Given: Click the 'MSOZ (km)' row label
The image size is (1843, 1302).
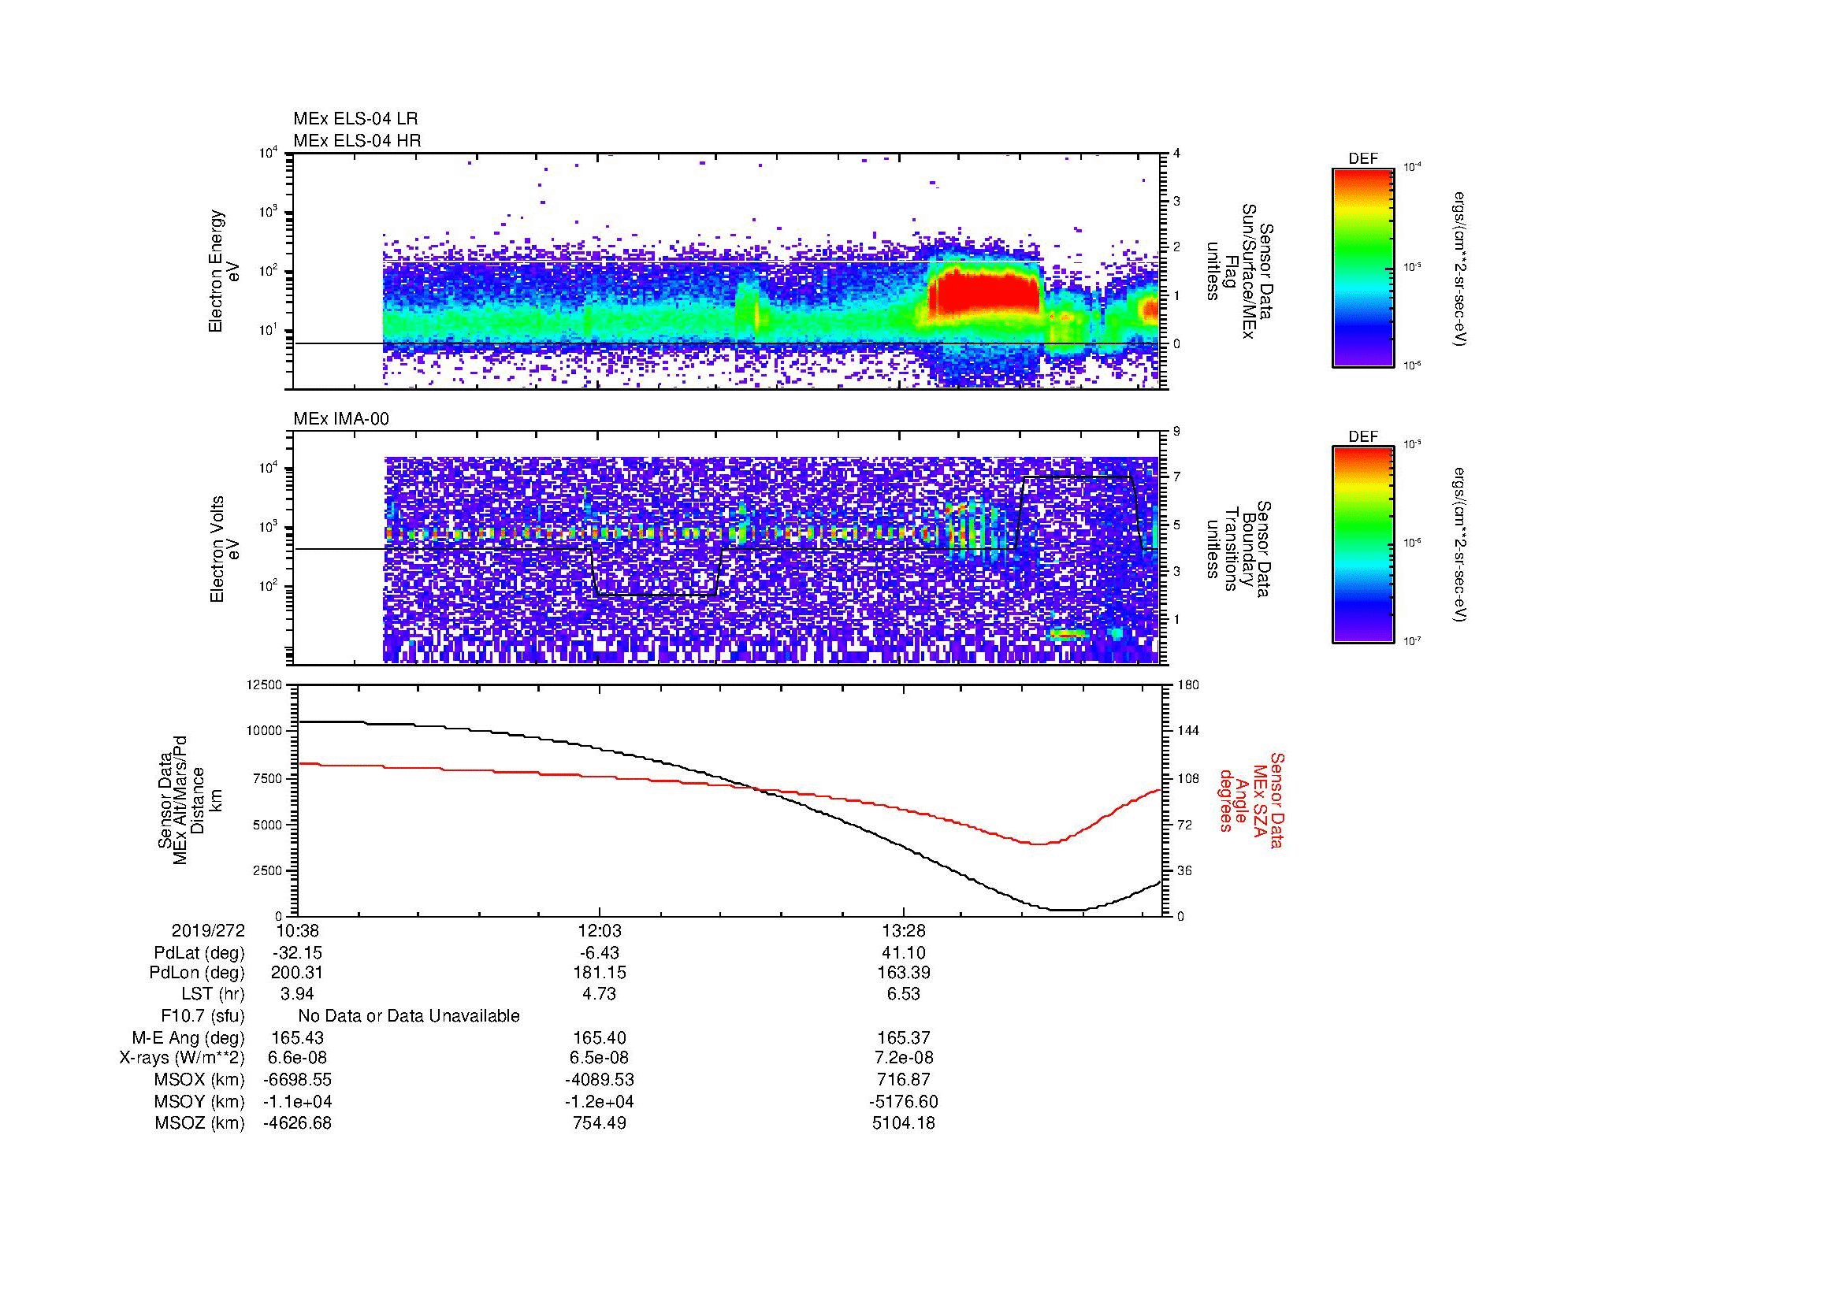Looking at the screenshot, I should [x=200, y=1123].
